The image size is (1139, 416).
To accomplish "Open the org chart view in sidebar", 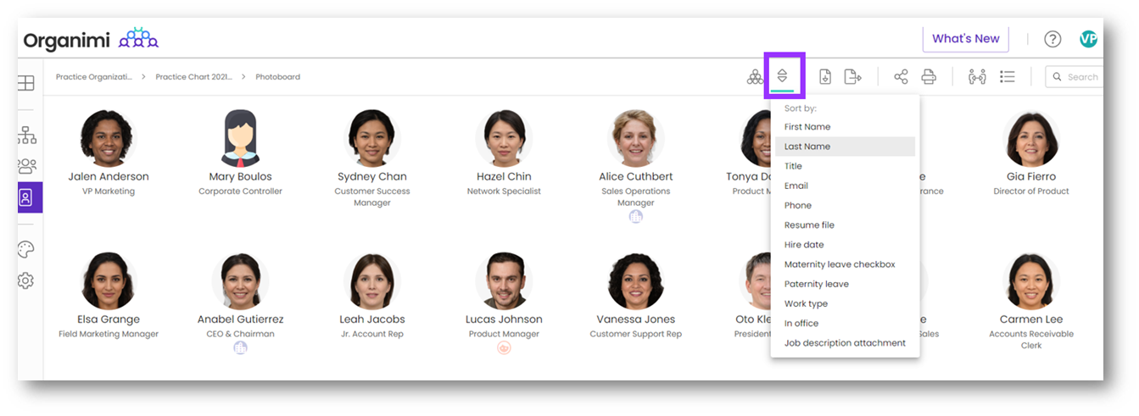I will point(27,135).
